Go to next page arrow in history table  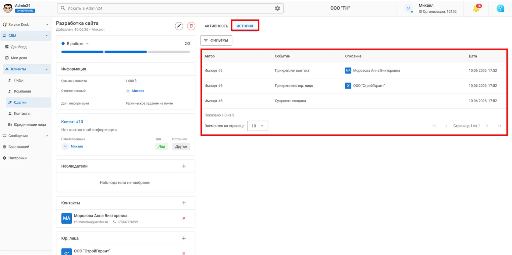487,126
